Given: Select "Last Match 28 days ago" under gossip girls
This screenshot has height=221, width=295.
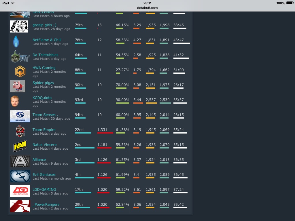Looking at the screenshot, I should click(x=51, y=29).
